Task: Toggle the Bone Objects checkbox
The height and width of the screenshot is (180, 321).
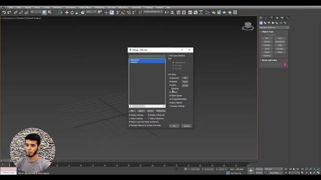Action: [x=170, y=102]
